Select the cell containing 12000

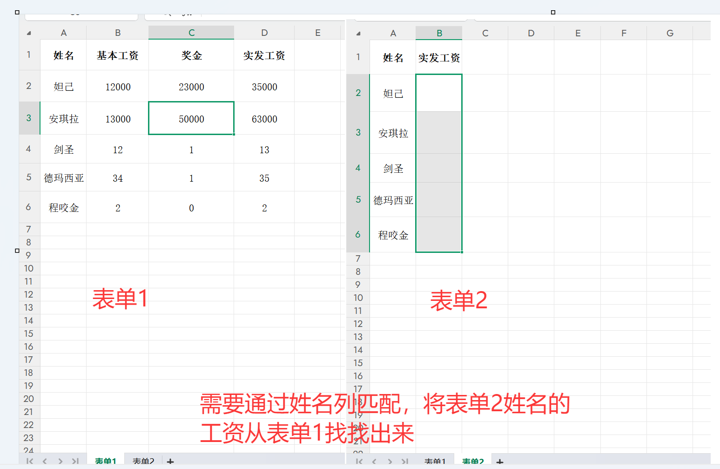118,87
